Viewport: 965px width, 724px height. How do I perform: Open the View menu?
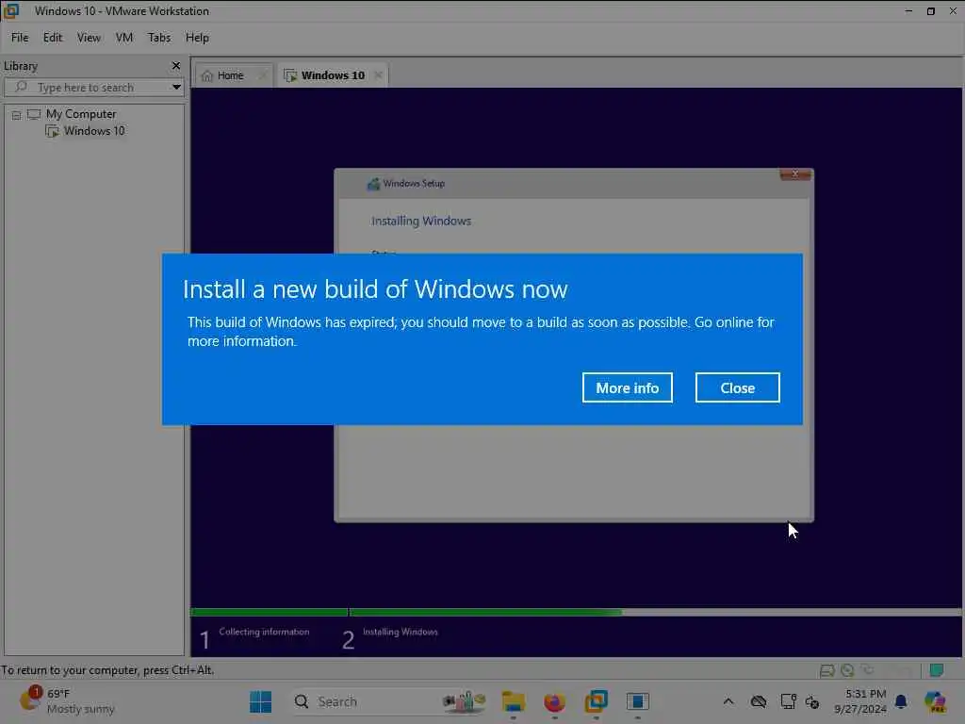89,38
